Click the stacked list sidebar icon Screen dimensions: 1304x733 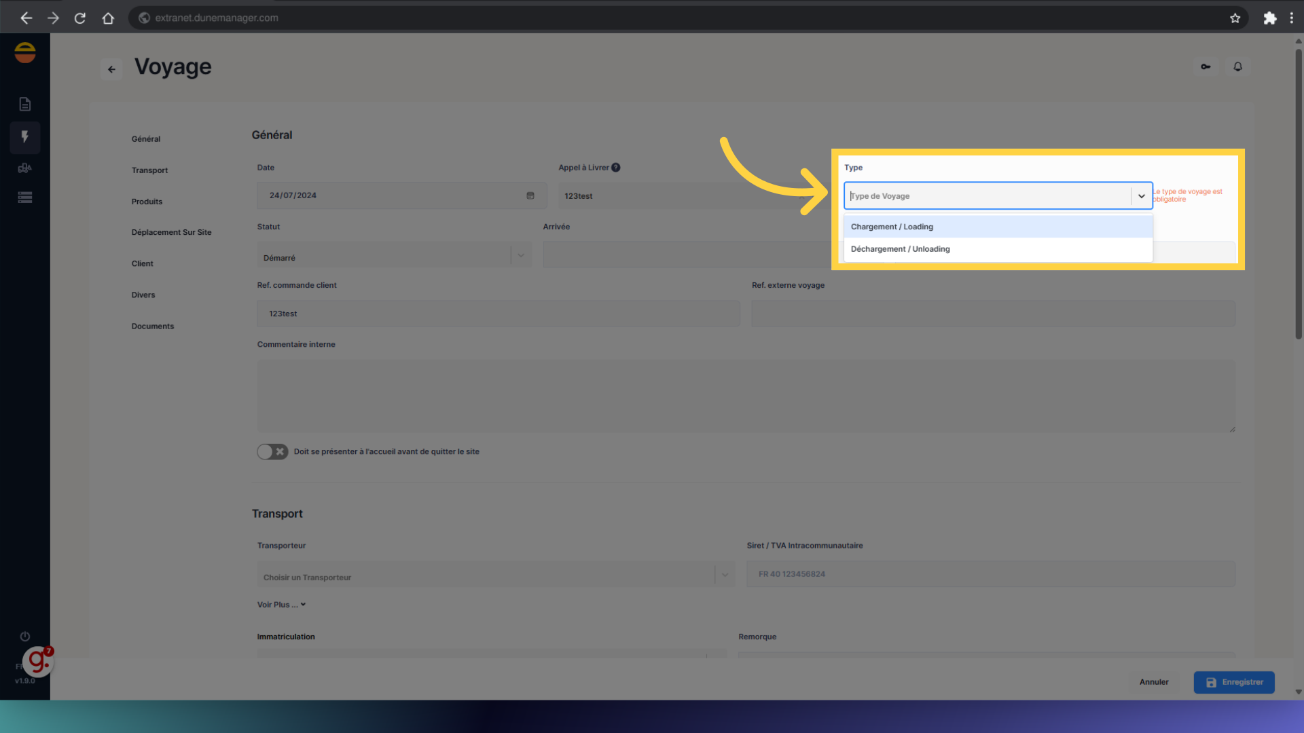25,198
